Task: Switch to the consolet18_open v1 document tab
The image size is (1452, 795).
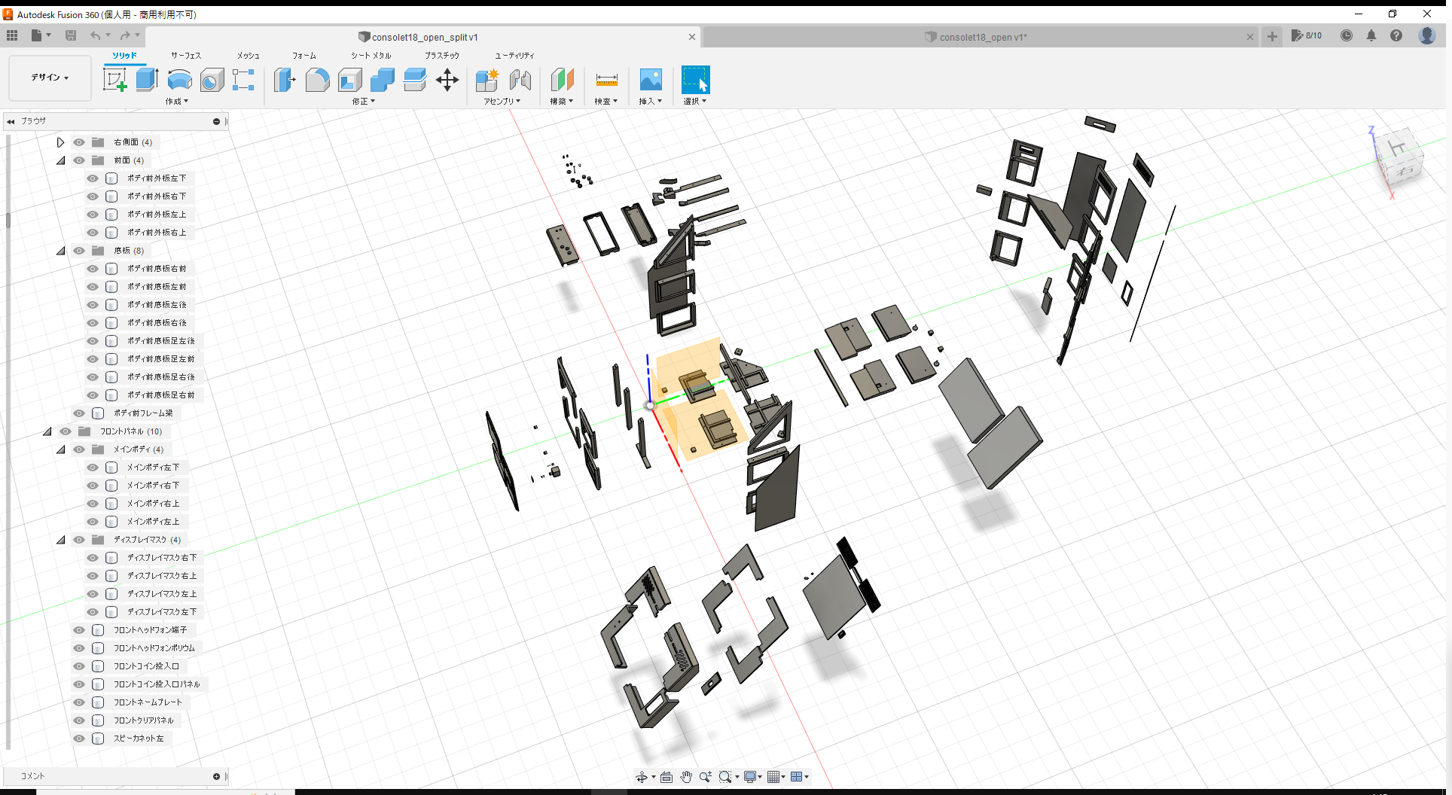Action: click(x=979, y=37)
